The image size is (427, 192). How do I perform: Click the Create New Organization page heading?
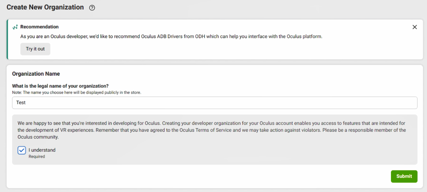pos(45,7)
